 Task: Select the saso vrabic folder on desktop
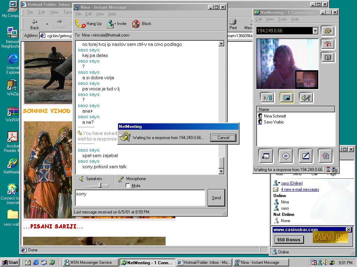click(12, 218)
